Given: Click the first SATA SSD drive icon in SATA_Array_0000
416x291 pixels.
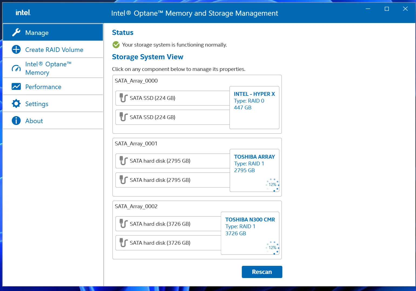Looking at the screenshot, I should click(123, 98).
